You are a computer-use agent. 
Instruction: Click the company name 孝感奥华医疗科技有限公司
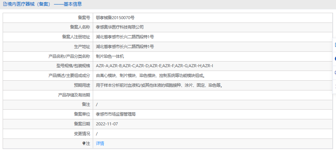point(120,27)
